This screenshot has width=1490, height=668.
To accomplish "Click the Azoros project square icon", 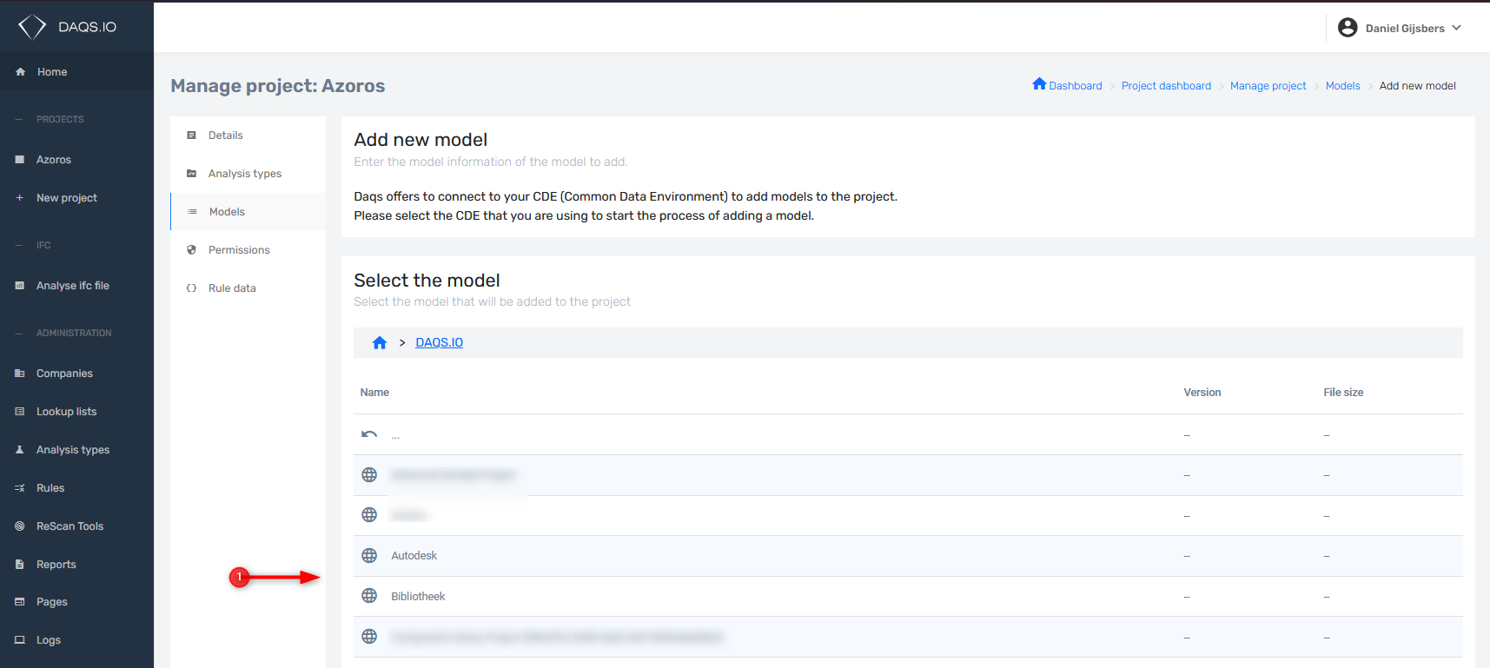I will [x=20, y=160].
